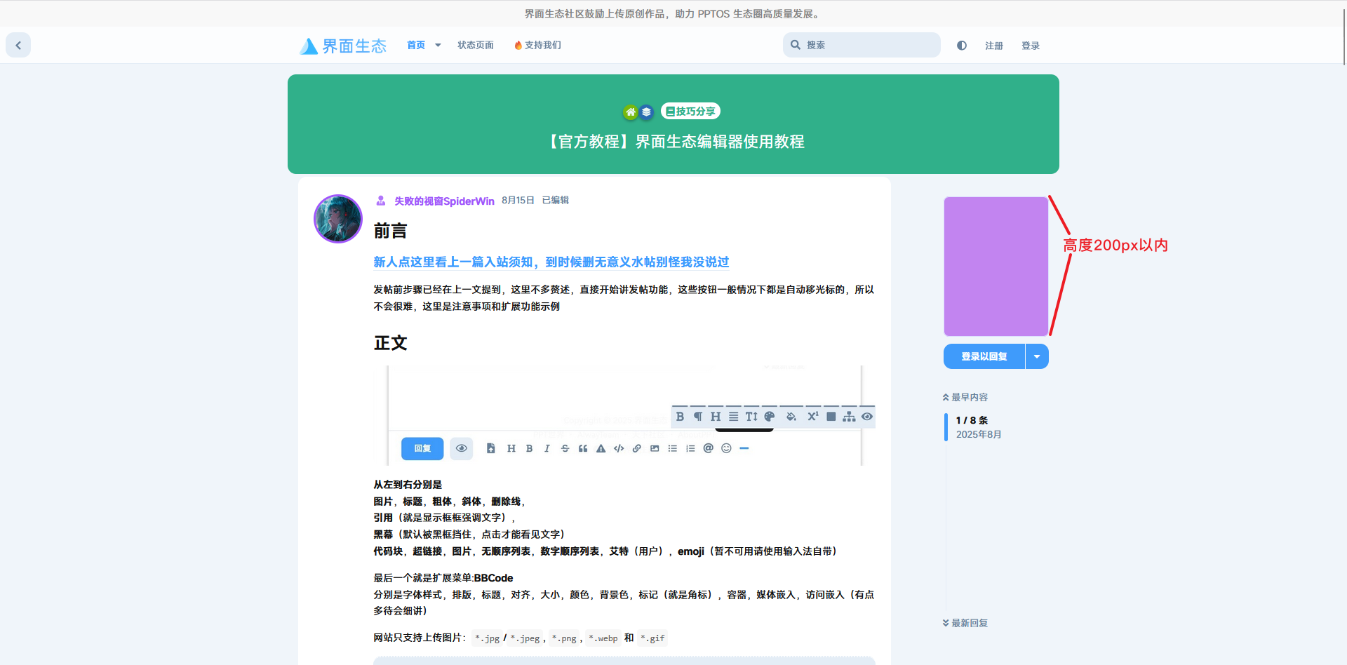The image size is (1347, 665).
Task: Click the search magnifier icon
Action: [x=796, y=45]
